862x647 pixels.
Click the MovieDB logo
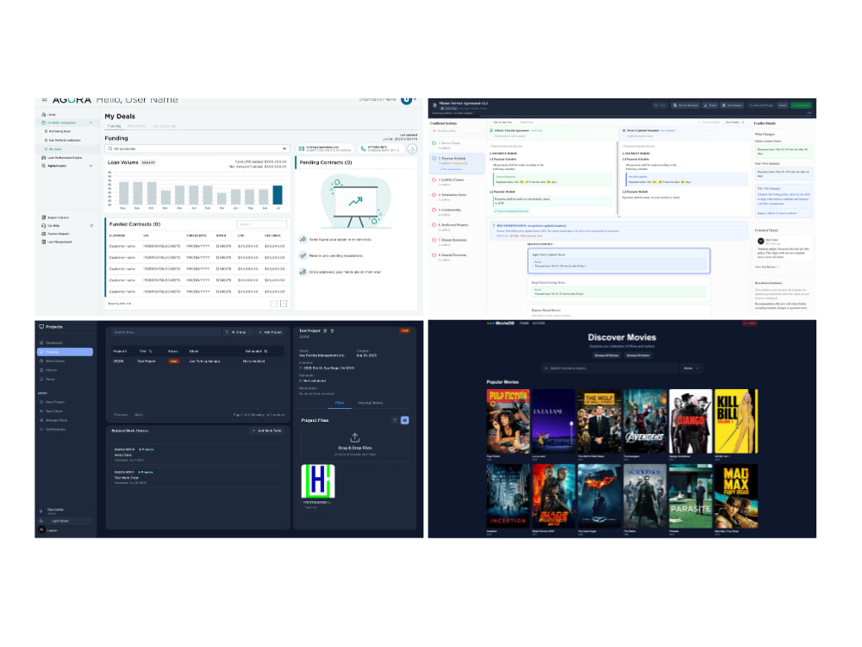tap(501, 323)
